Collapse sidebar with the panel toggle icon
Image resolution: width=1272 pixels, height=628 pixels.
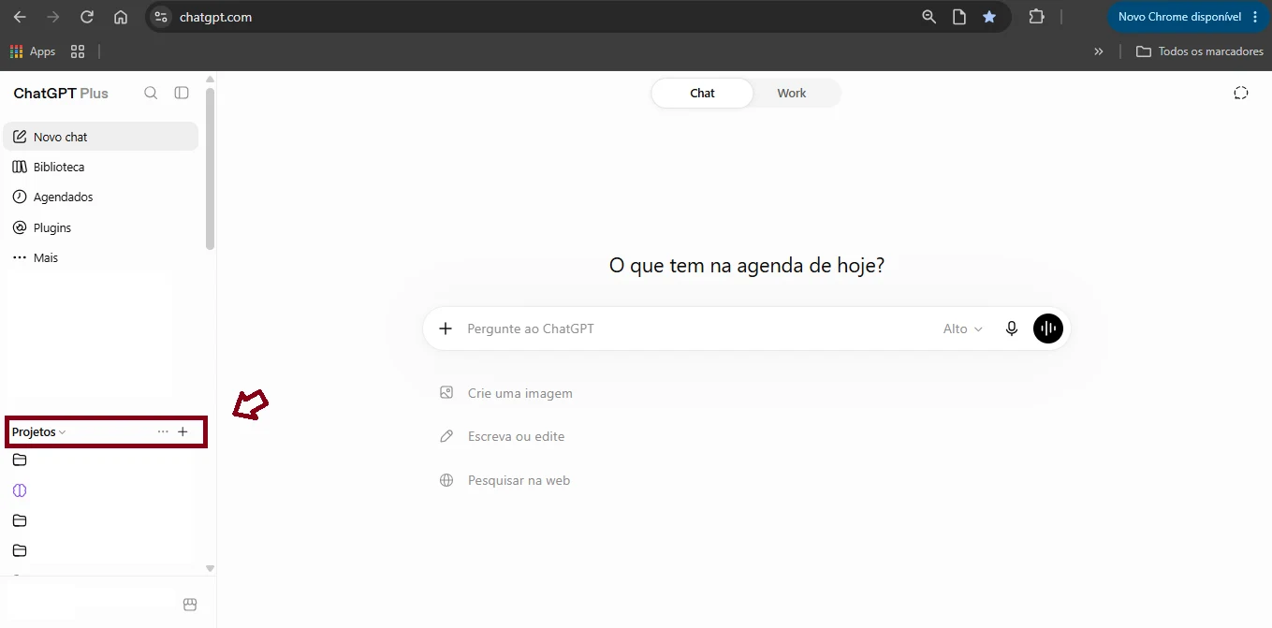182,93
